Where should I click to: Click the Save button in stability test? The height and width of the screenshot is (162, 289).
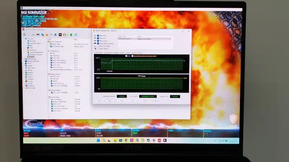tap(132, 101)
